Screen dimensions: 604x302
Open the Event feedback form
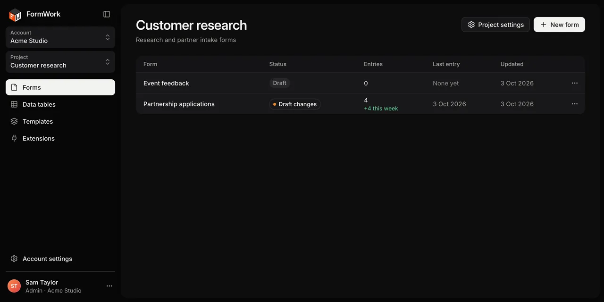pyautogui.click(x=166, y=83)
